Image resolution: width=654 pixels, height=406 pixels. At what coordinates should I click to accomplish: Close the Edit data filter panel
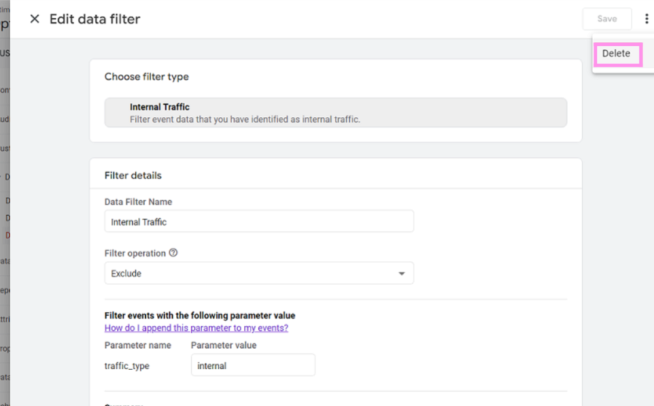35,19
